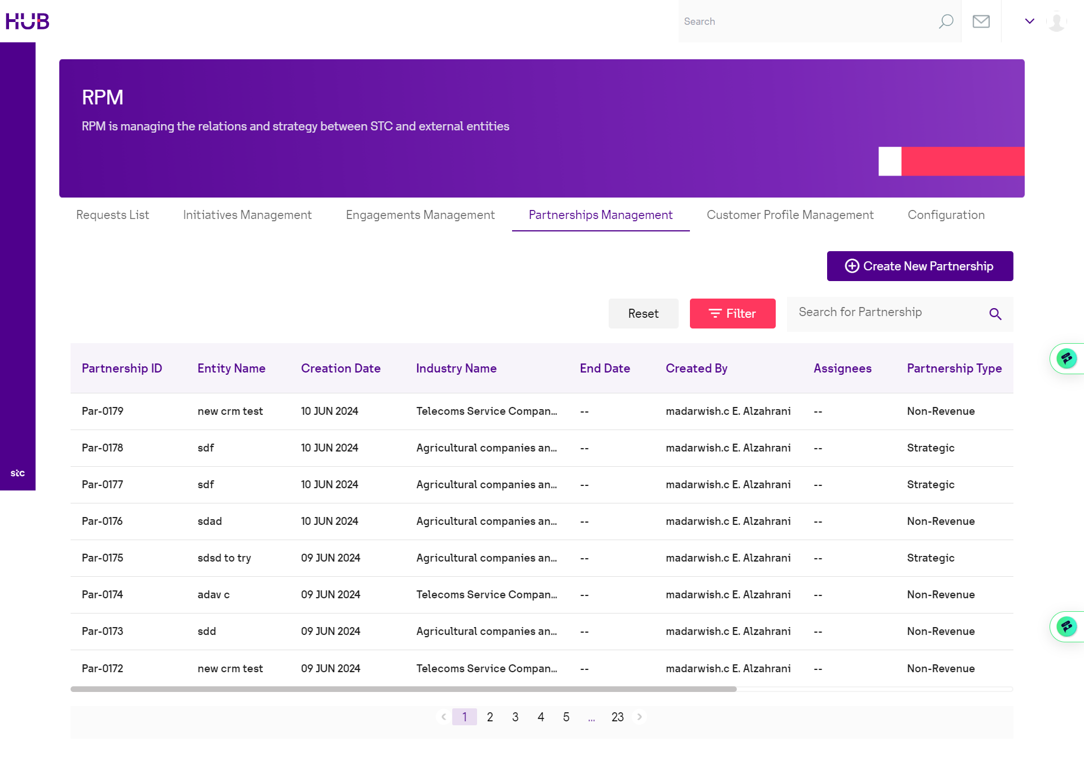The width and height of the screenshot is (1084, 758).
Task: Click the stc logo in sidebar
Action: point(18,473)
